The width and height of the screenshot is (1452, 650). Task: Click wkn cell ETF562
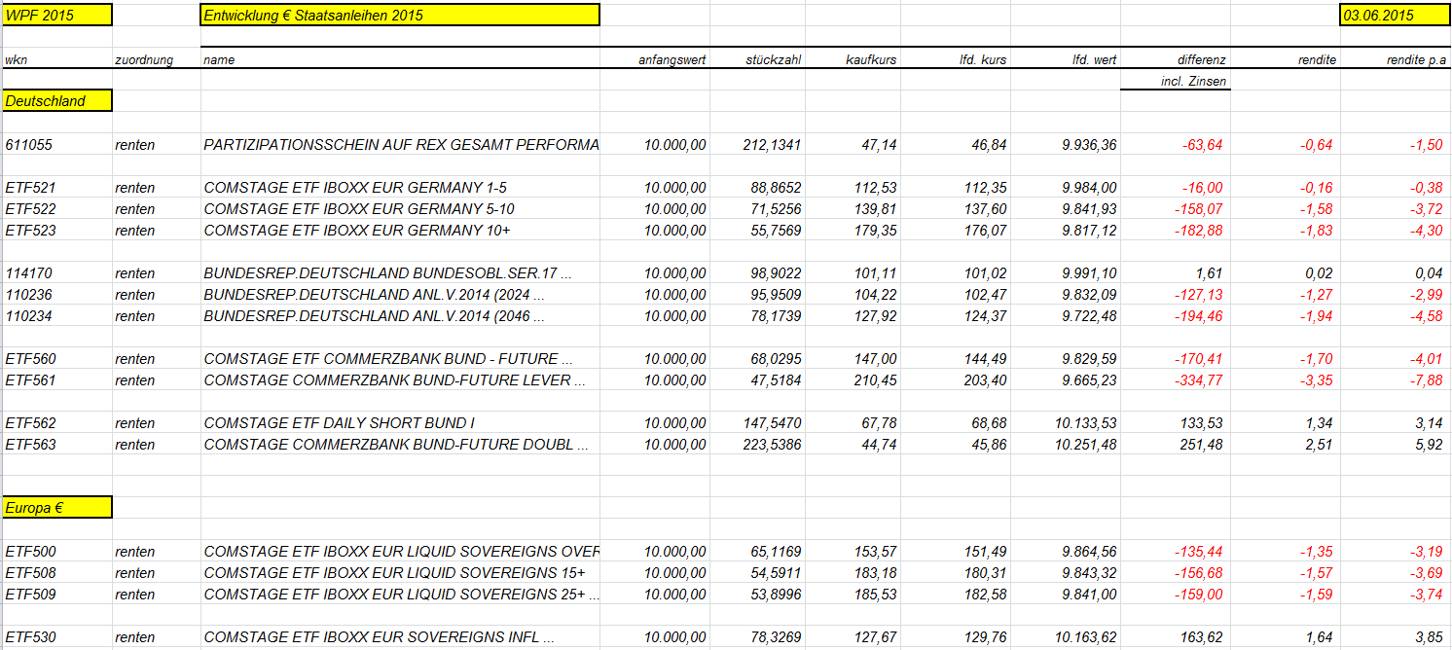tap(56, 423)
